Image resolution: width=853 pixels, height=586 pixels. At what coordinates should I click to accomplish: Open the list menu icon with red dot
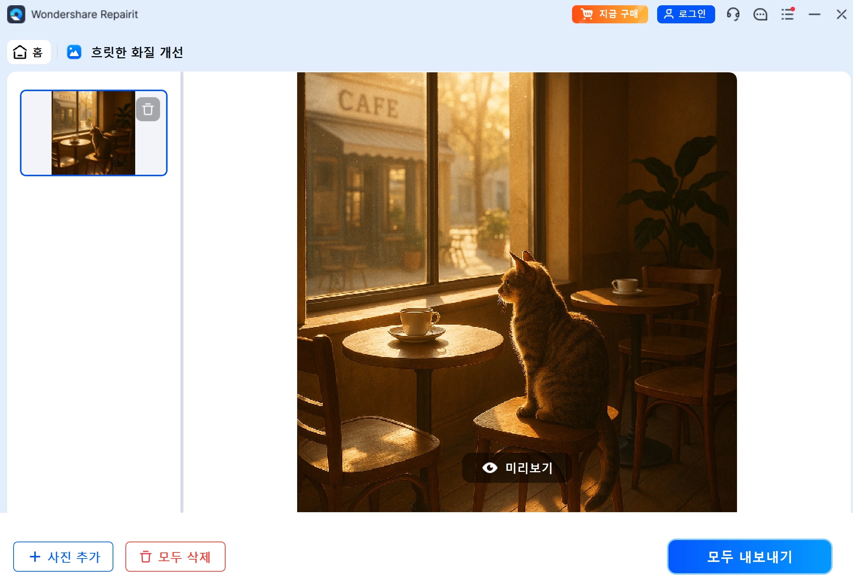[787, 14]
